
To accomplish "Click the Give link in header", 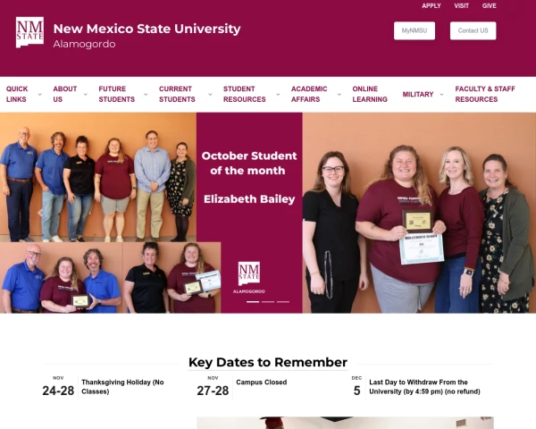I will 489,6.
